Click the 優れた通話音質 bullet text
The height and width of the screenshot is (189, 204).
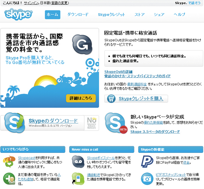(x=125, y=61)
